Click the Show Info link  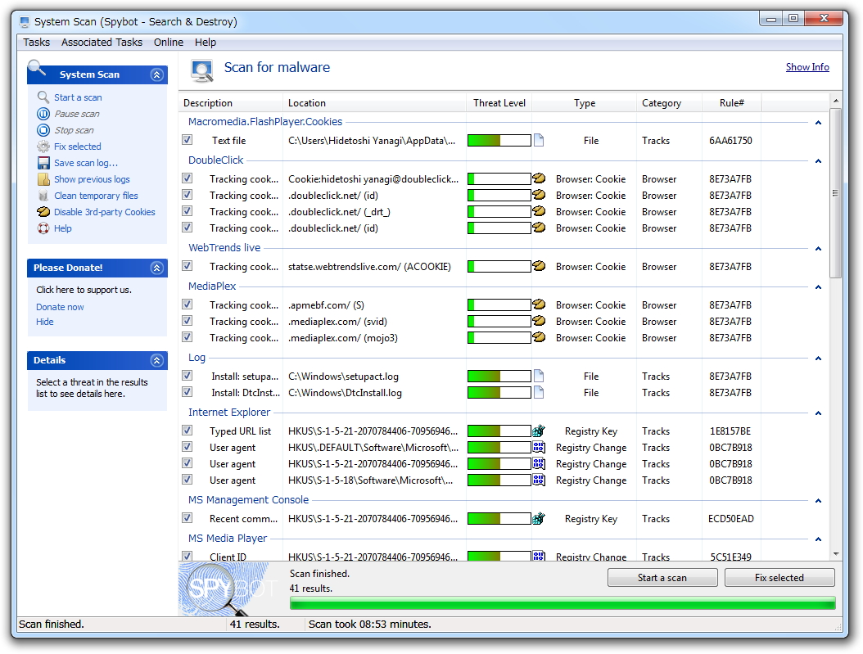click(807, 67)
